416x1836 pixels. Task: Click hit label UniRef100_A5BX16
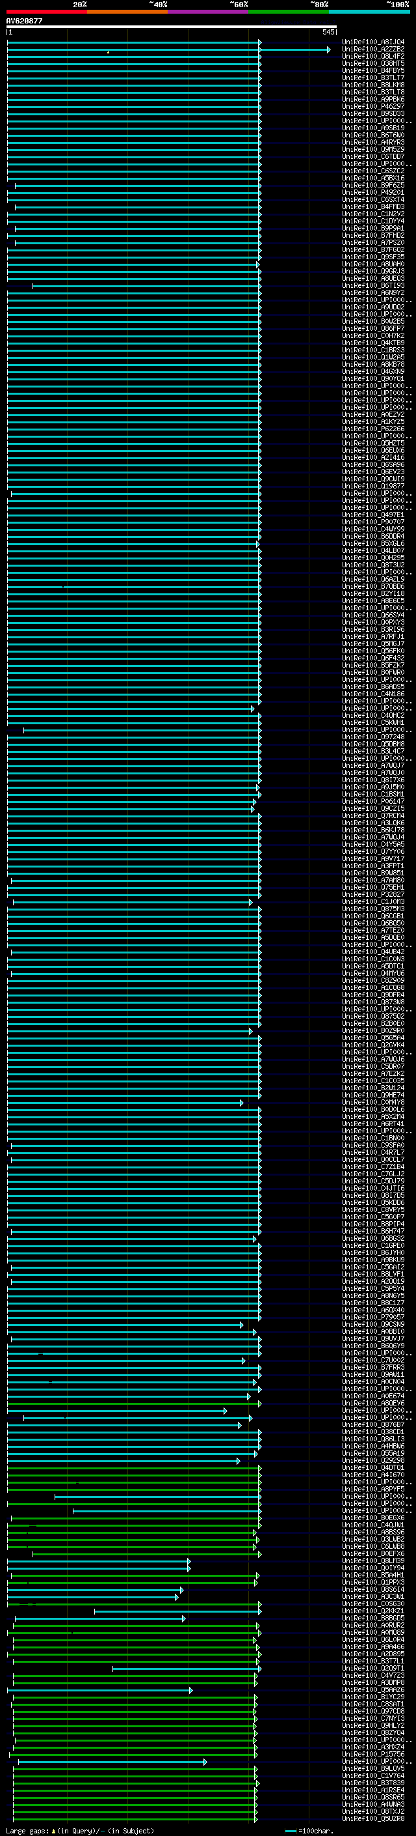click(x=373, y=178)
